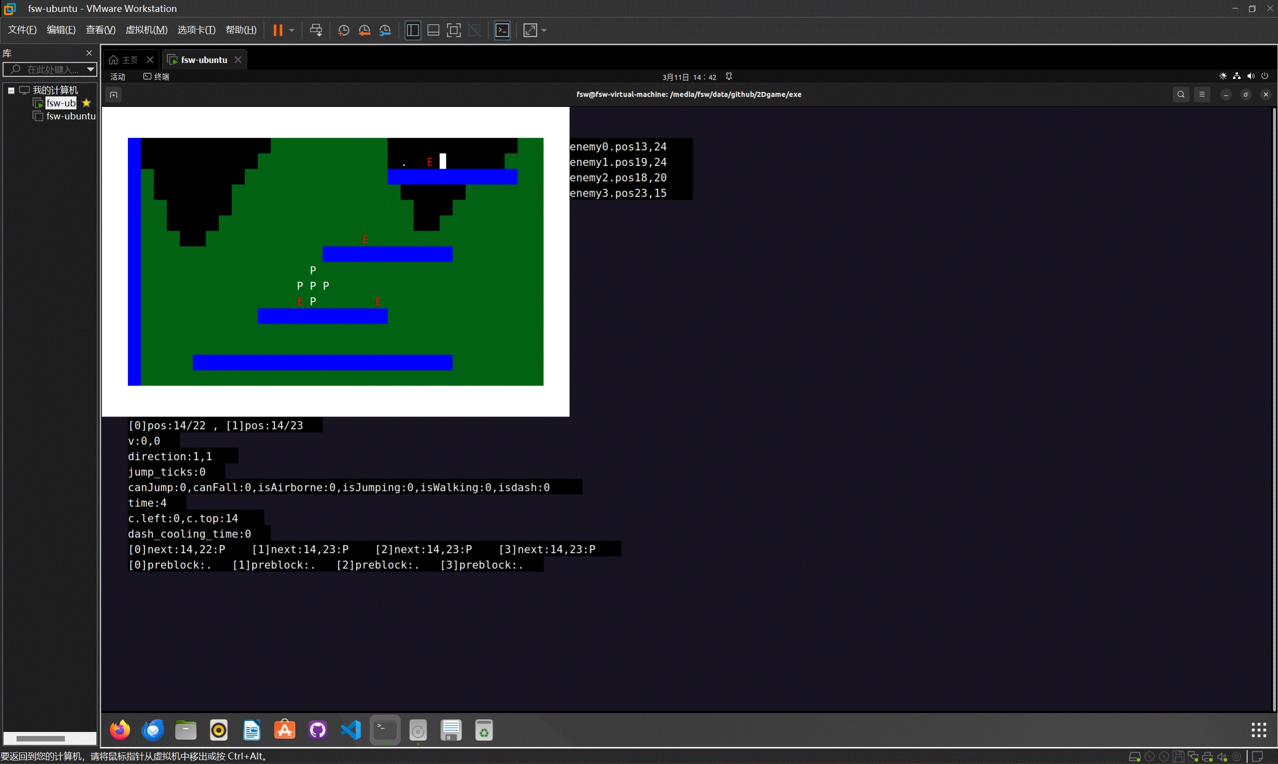Revert the VM to its previous snapshot
The image size is (1278, 764).
pos(365,30)
